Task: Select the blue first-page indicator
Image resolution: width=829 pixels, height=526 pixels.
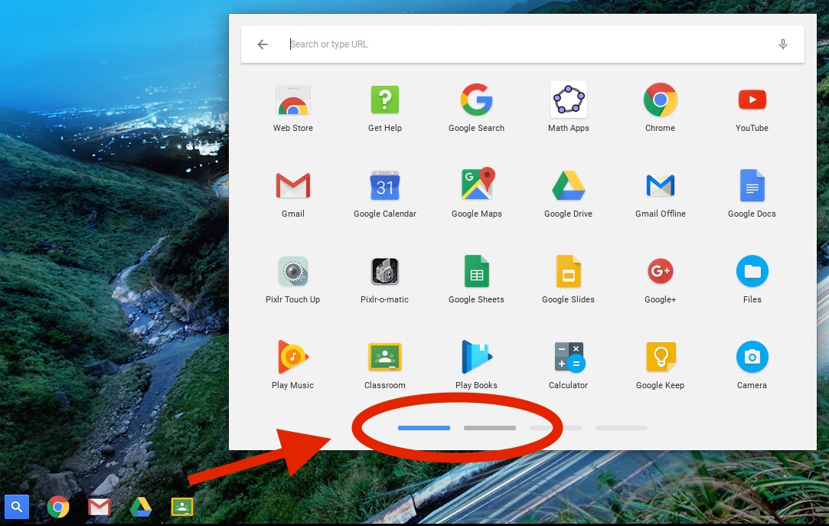Action: pos(424,428)
